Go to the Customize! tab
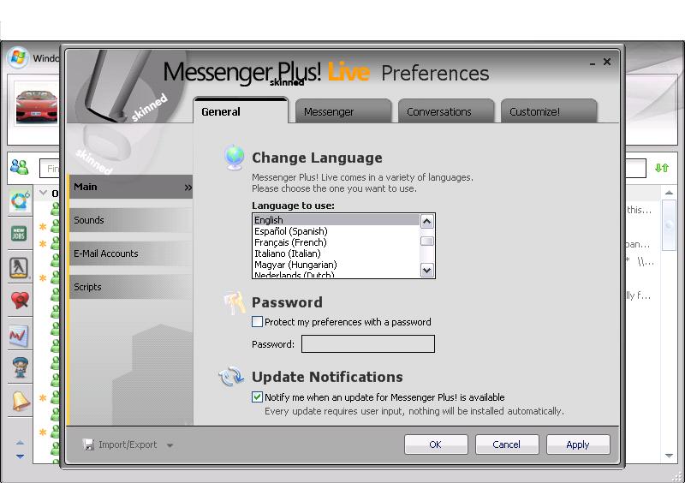 534,111
